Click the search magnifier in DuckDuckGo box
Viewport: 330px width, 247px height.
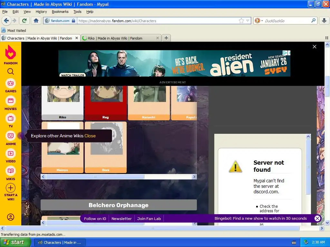[313, 21]
